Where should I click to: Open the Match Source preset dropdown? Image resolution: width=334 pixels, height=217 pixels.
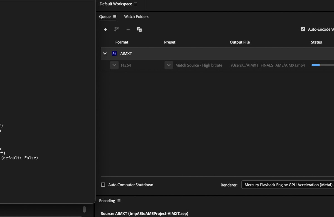click(169, 65)
